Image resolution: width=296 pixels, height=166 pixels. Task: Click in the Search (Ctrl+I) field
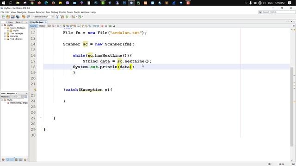[x=277, y=12]
